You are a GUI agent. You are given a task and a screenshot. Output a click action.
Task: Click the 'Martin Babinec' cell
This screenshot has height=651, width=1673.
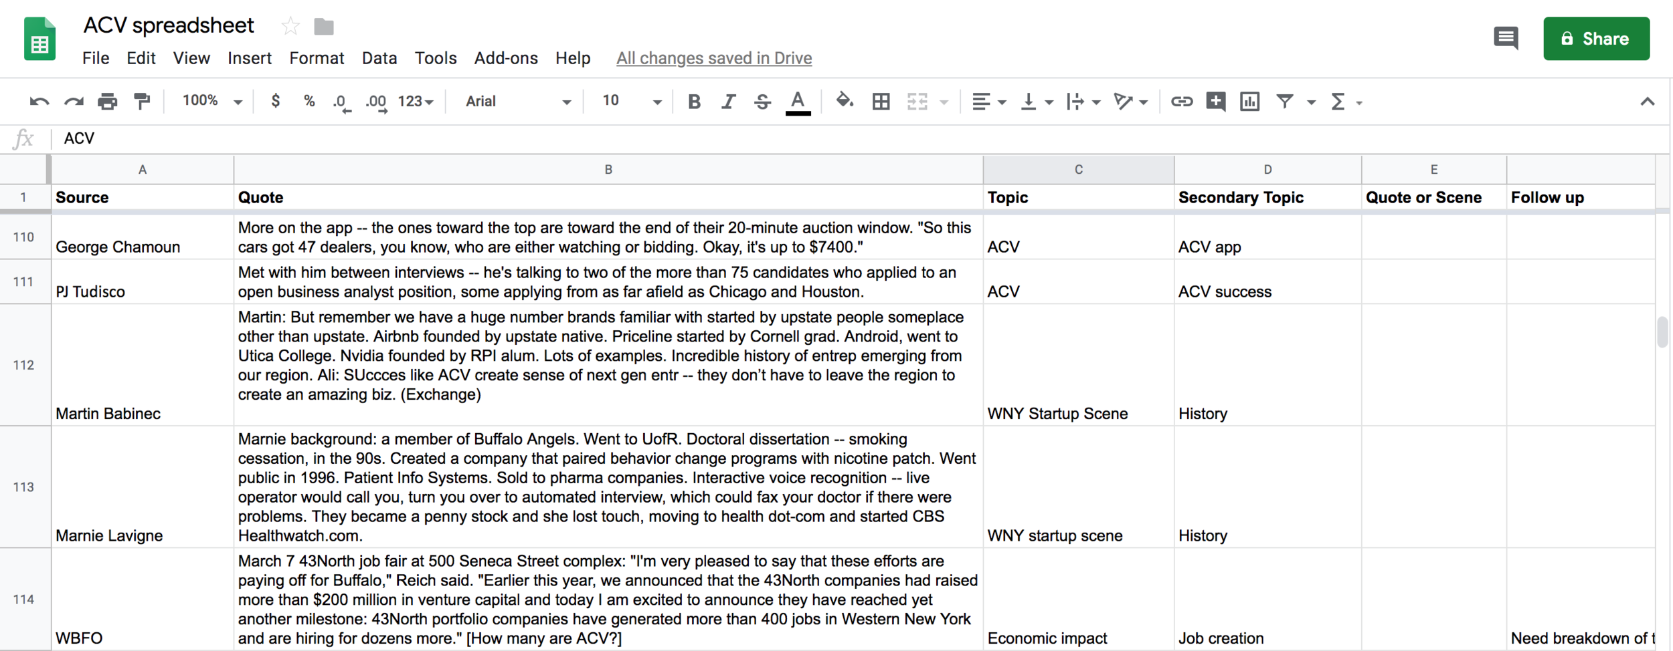click(x=143, y=365)
